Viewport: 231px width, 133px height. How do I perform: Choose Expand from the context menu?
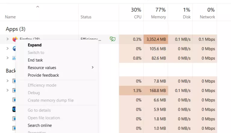coord(35,45)
